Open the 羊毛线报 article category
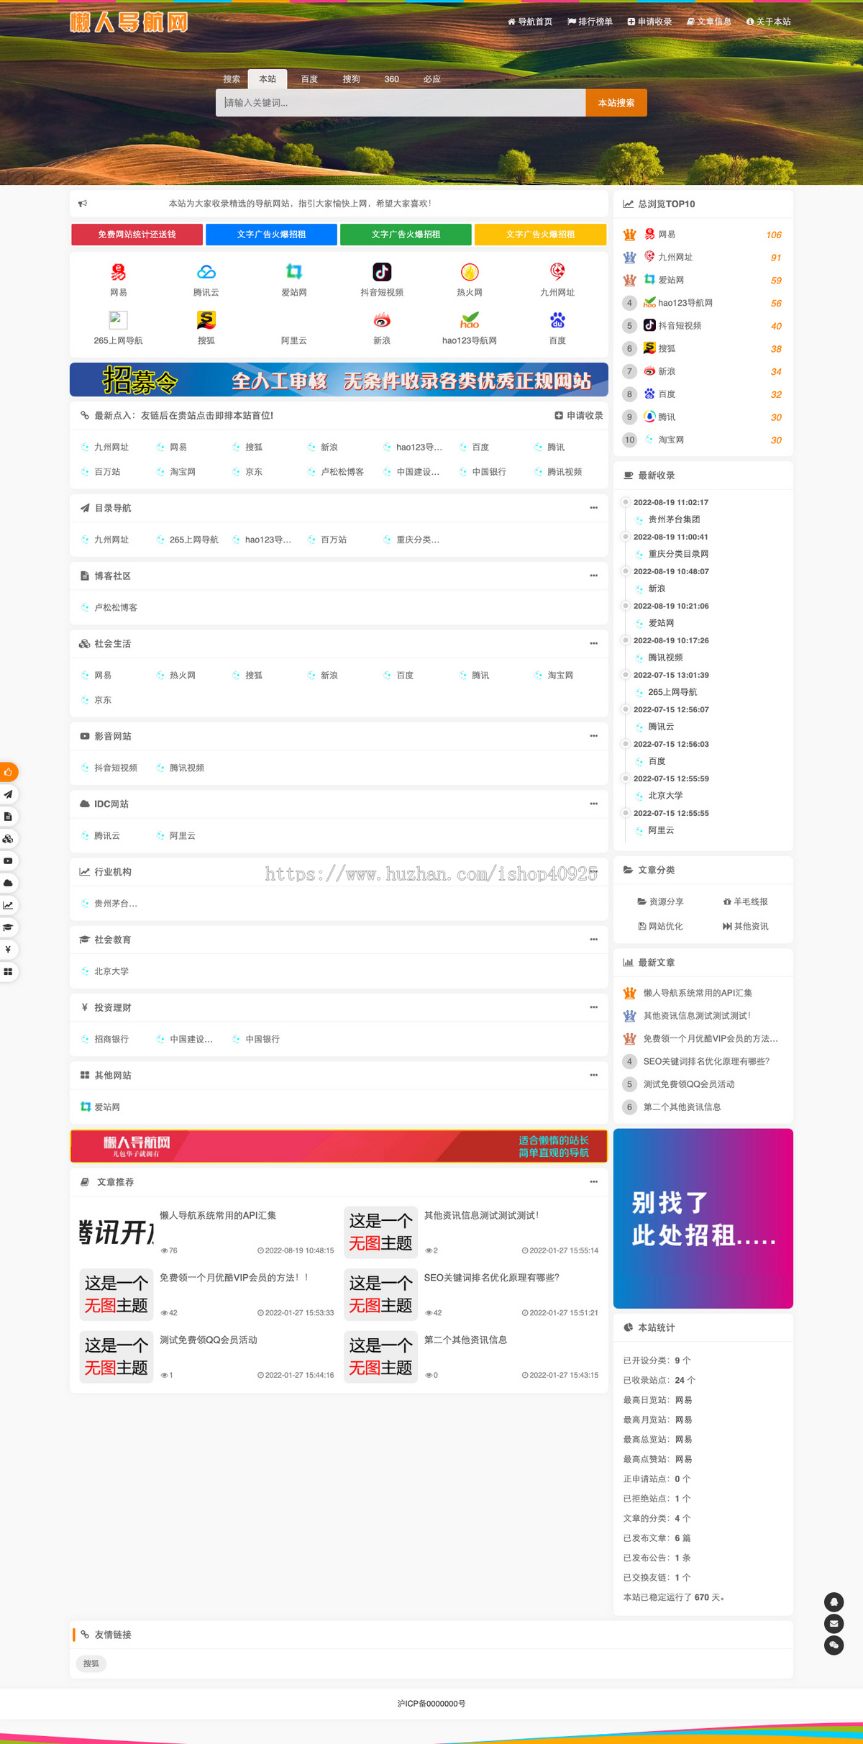Screen dimensions: 863x1744 [746, 901]
